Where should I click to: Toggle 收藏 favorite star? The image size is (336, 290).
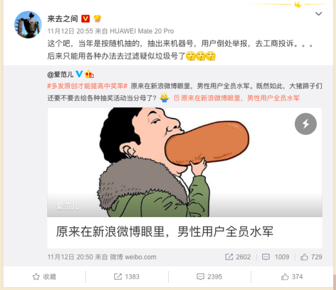click(44, 277)
